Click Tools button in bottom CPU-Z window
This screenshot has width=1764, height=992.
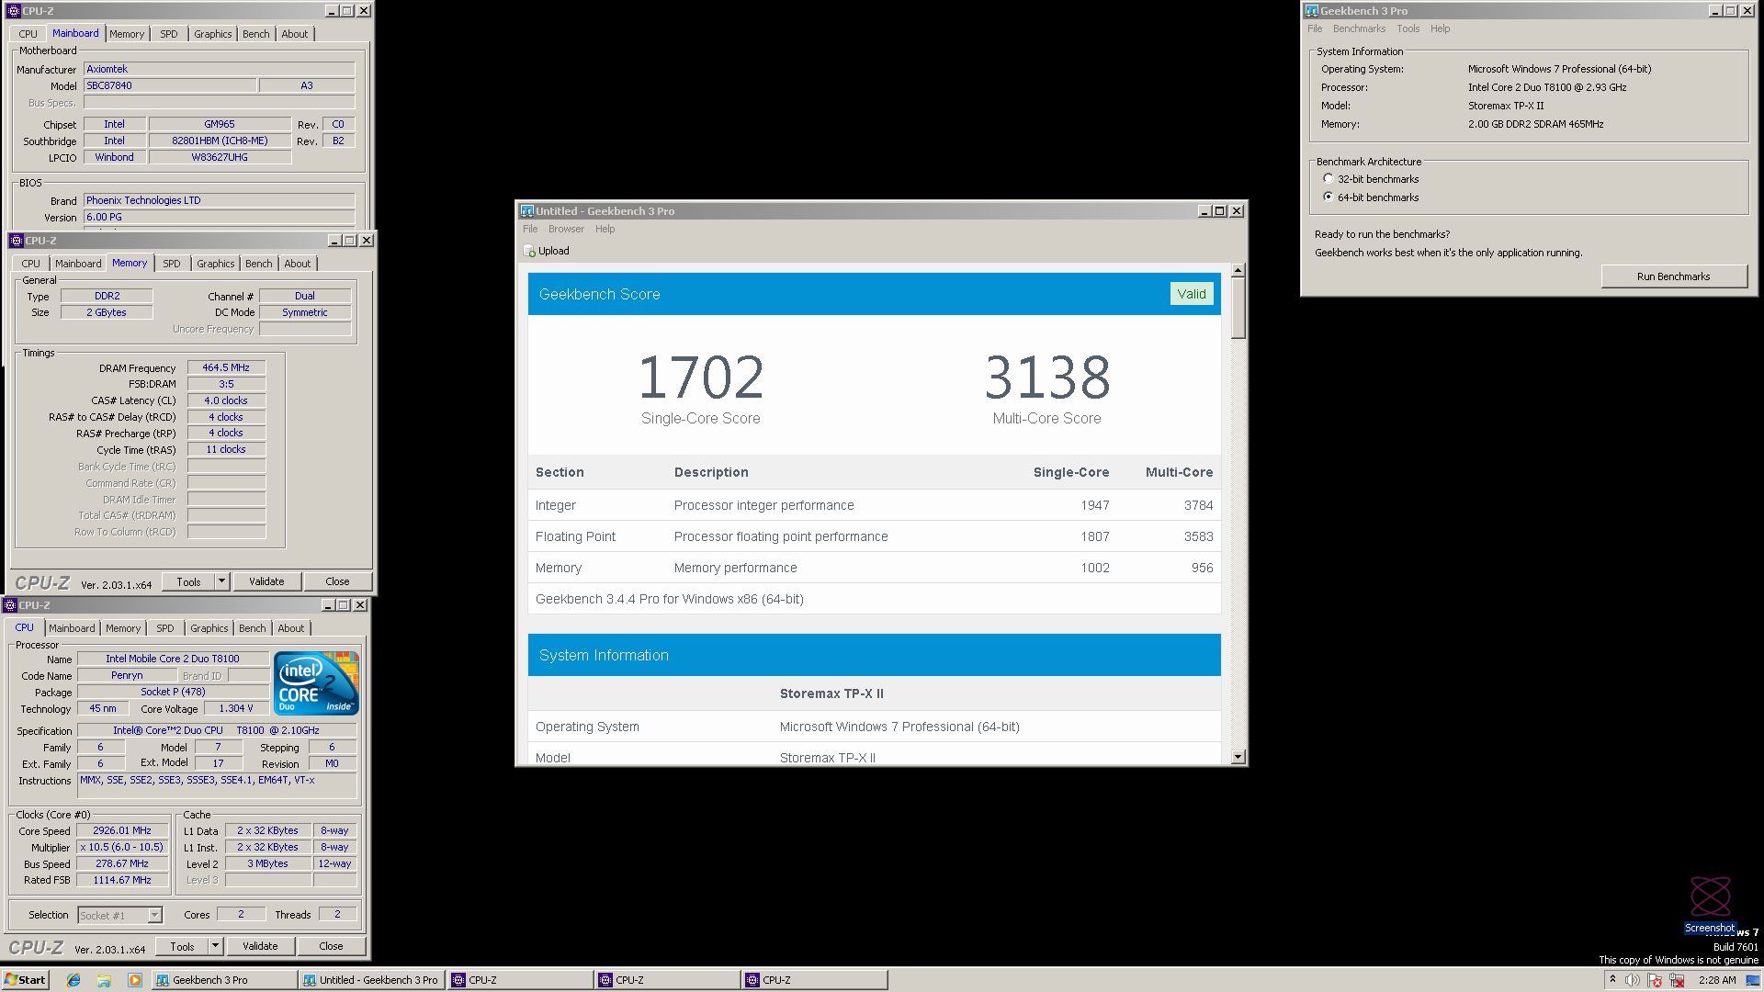pyautogui.click(x=182, y=946)
